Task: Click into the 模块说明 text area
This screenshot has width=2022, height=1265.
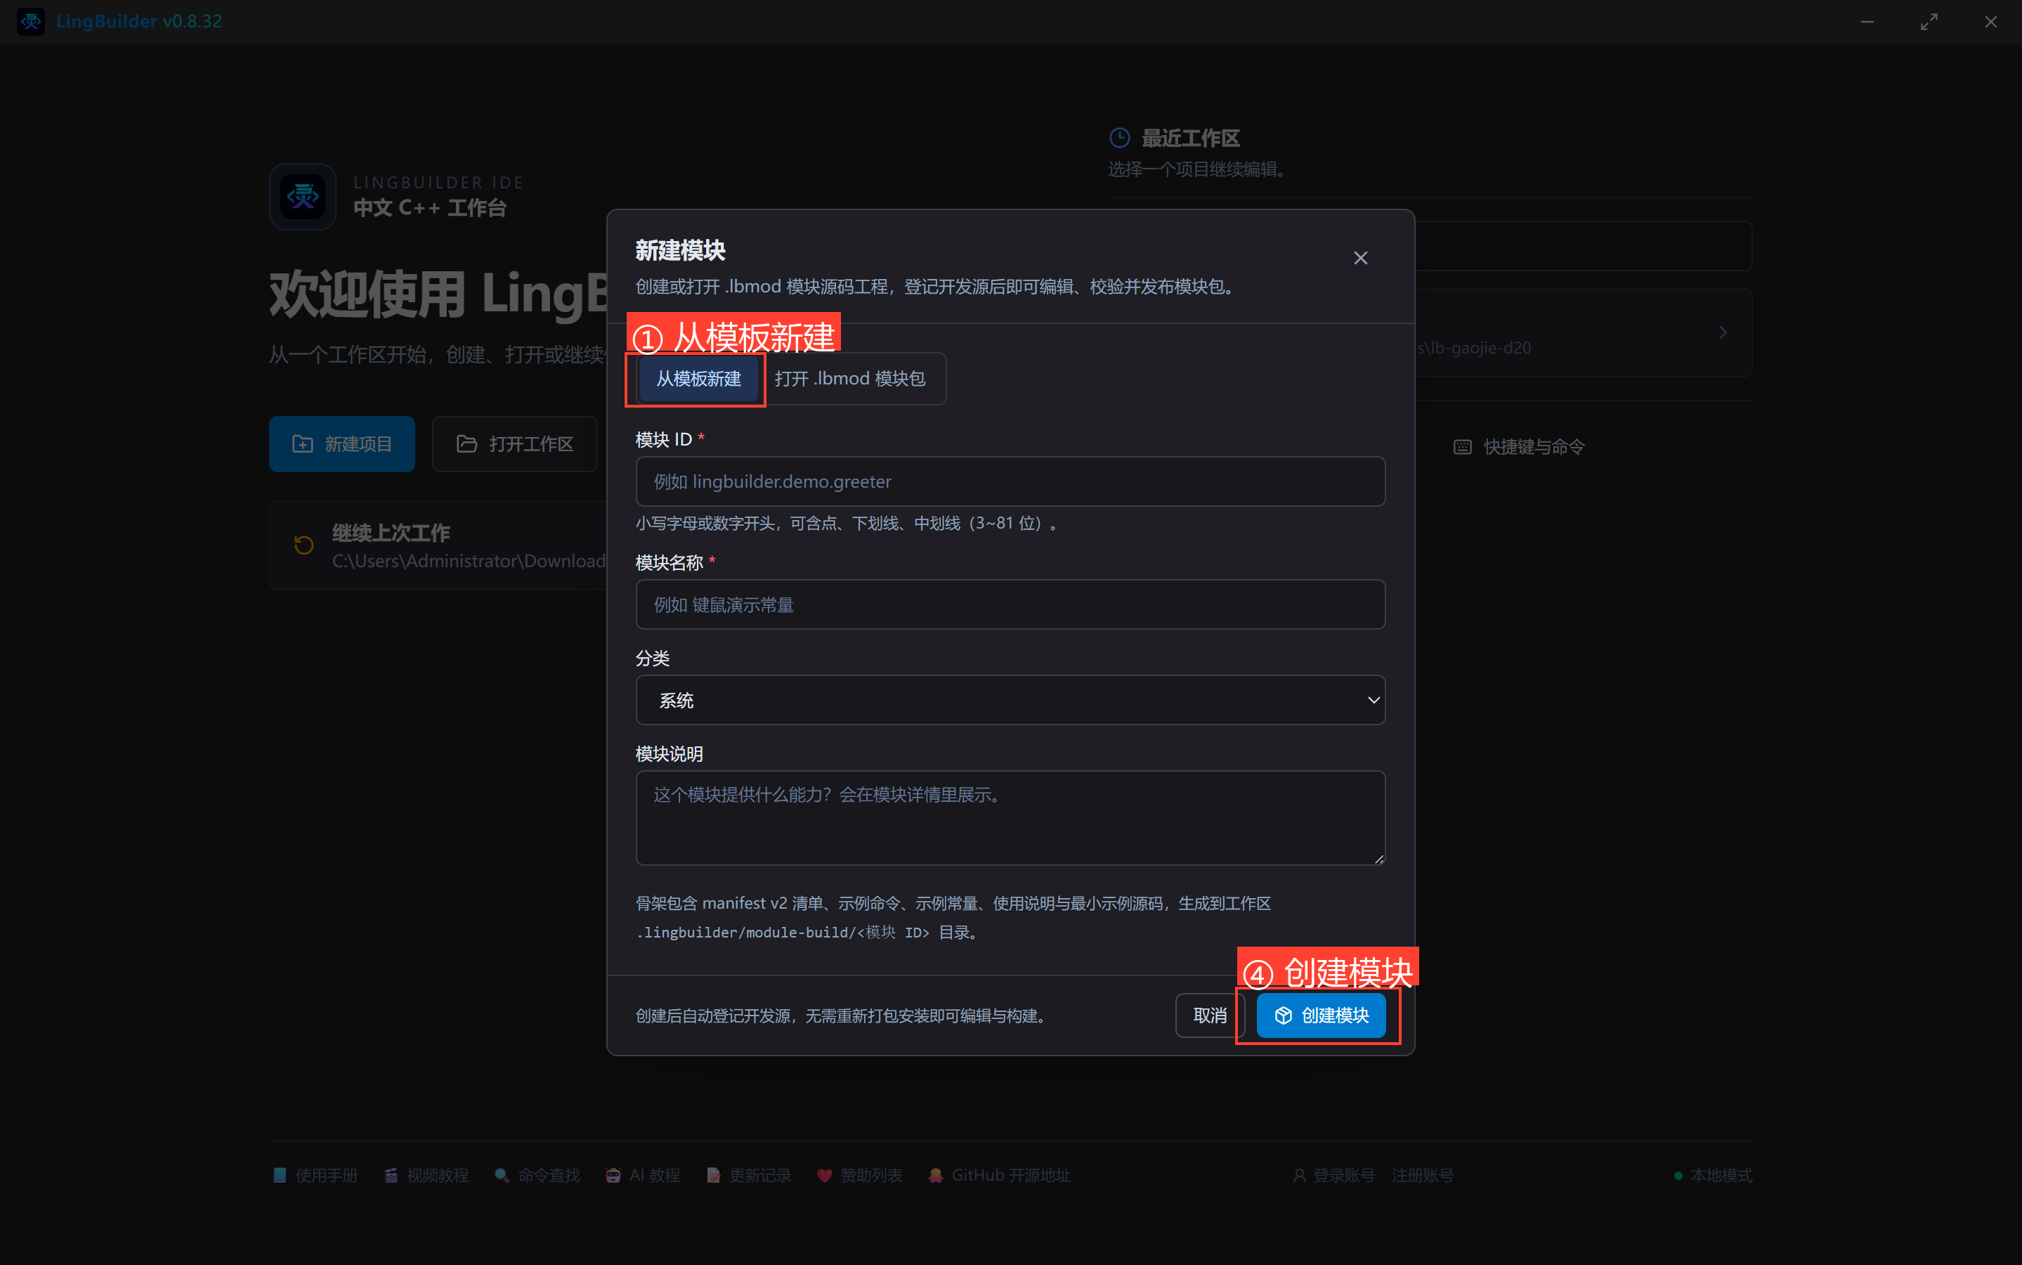Action: pyautogui.click(x=1010, y=817)
